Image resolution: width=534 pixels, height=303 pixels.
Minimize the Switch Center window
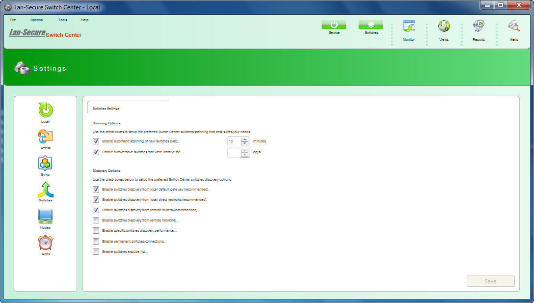tap(488, 5)
